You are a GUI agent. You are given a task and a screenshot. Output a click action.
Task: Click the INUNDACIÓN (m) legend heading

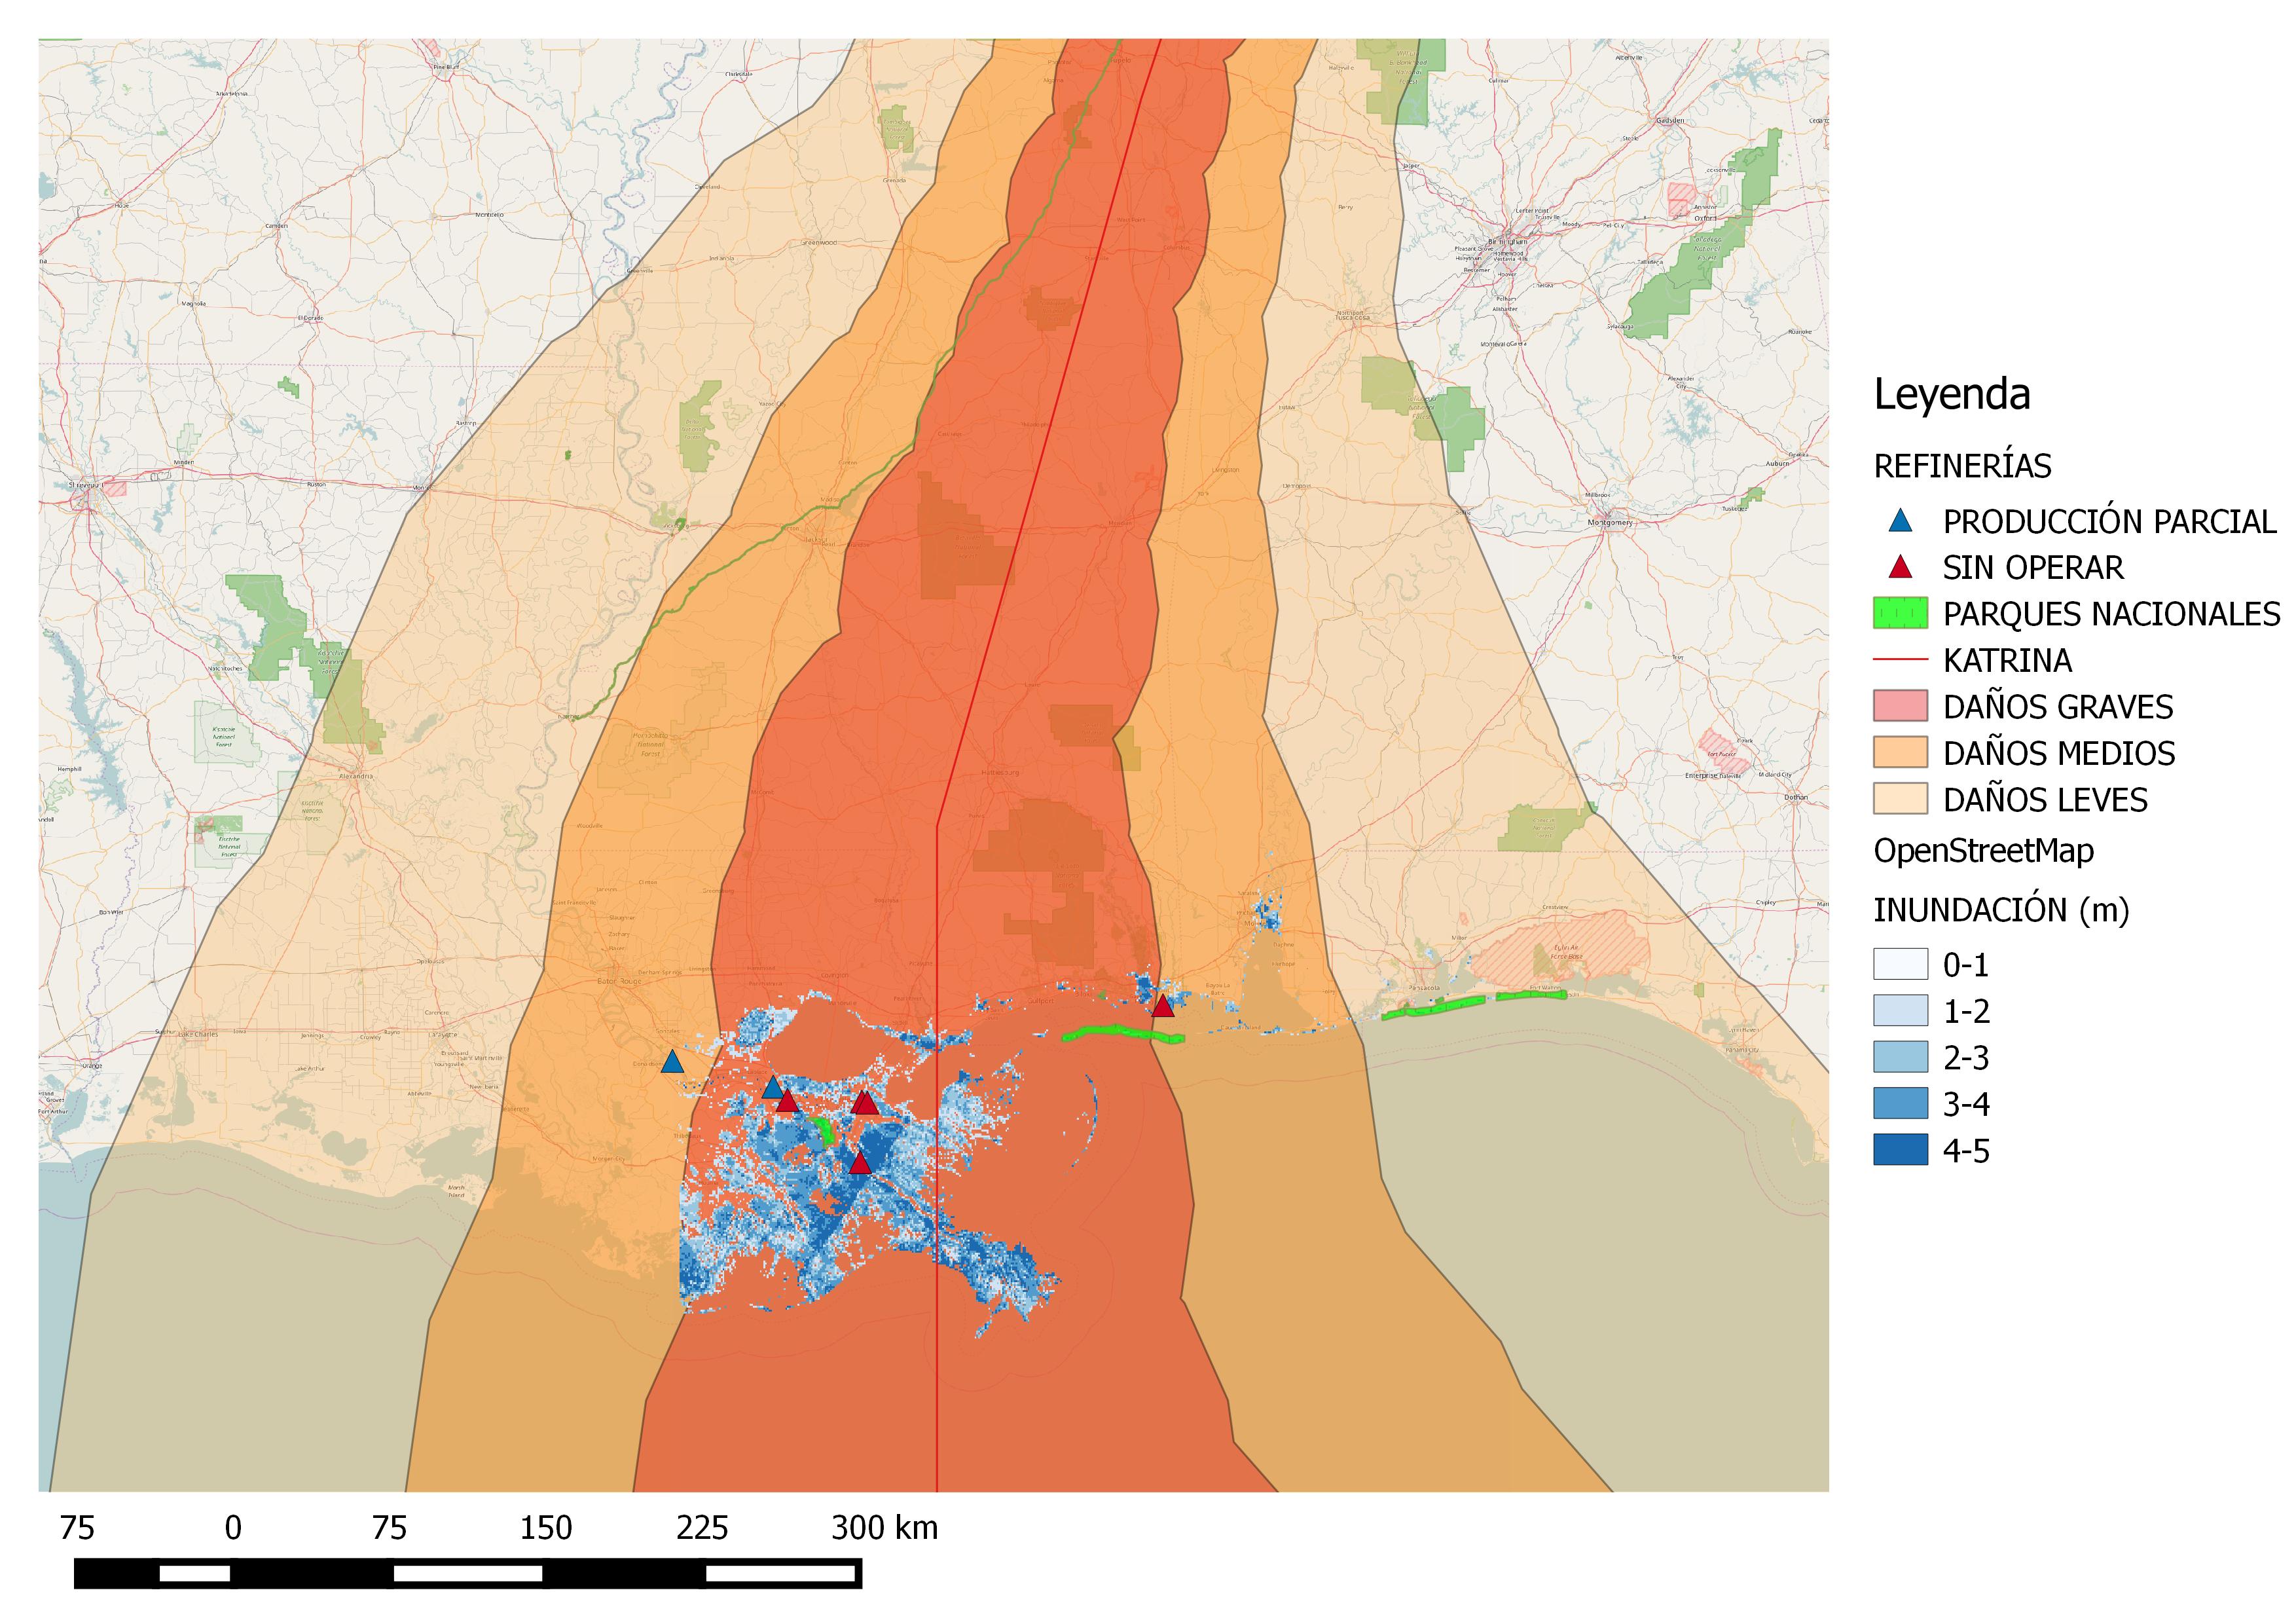pyautogui.click(x=2000, y=910)
